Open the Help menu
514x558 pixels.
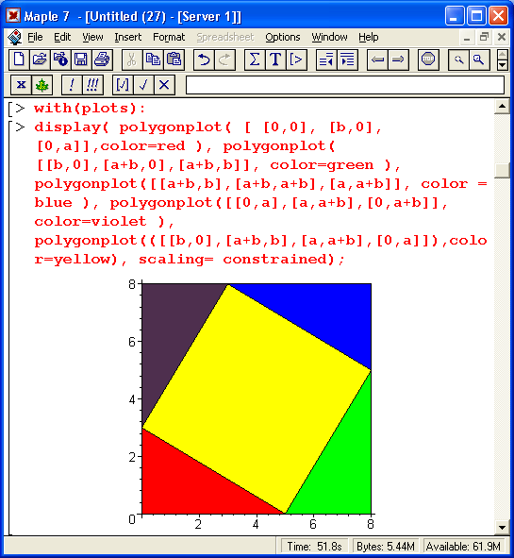point(368,37)
